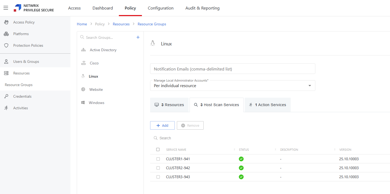Switch to the 3 Resources tab
This screenshot has height=194, width=390.
(x=169, y=105)
